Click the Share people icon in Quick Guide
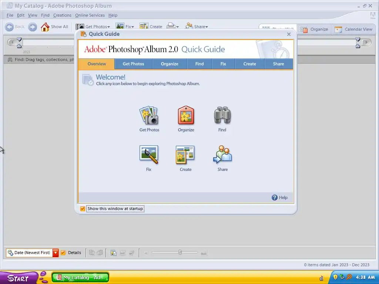379x284 pixels. pos(222,155)
